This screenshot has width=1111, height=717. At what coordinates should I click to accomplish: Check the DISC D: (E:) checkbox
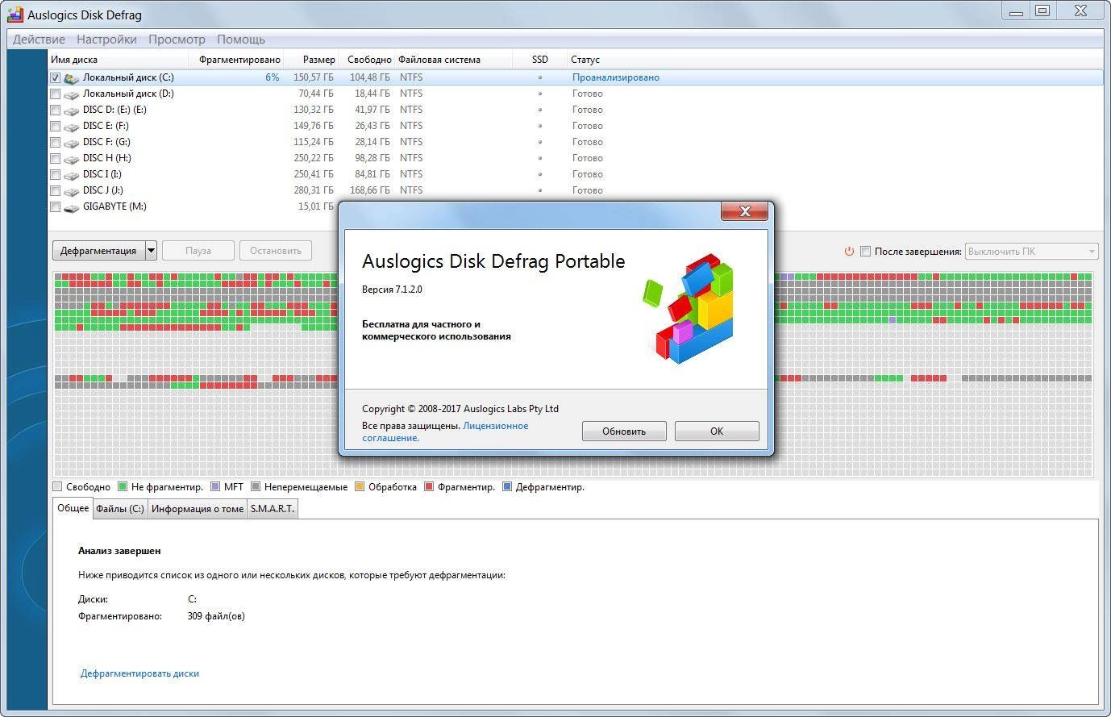click(55, 110)
